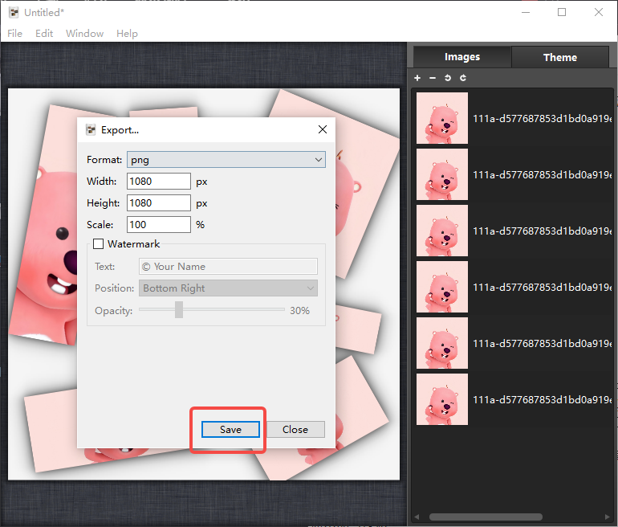Click the remove image minus icon
This screenshot has width=618, height=527.
433,78
